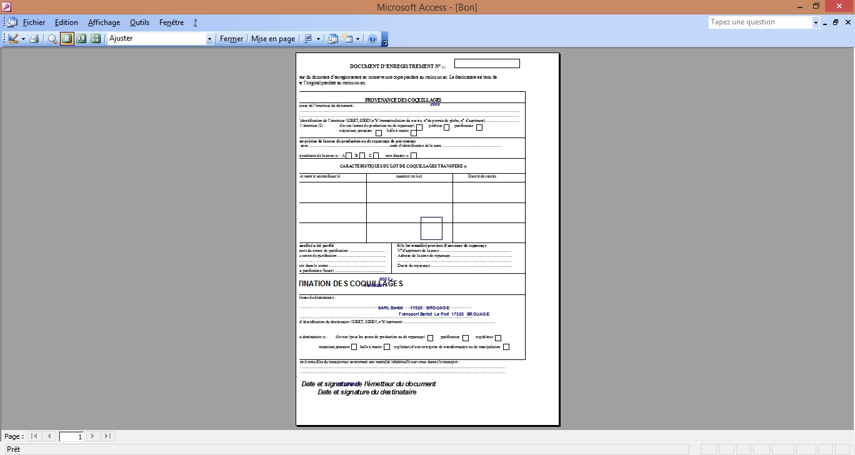Go to last page of report
855x455 pixels.
tap(107, 436)
